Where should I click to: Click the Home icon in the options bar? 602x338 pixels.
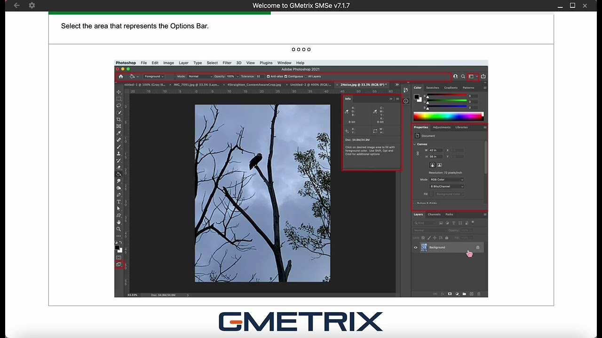(121, 77)
